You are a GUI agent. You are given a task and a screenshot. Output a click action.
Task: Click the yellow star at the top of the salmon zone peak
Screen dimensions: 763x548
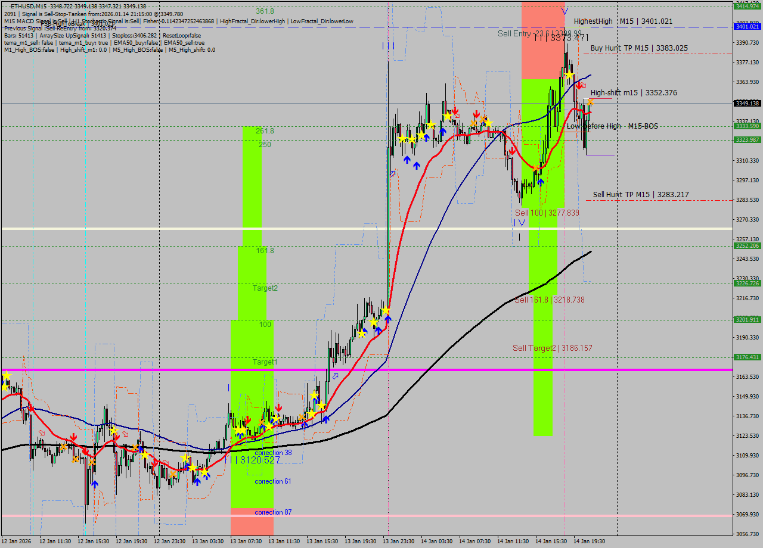point(569,75)
